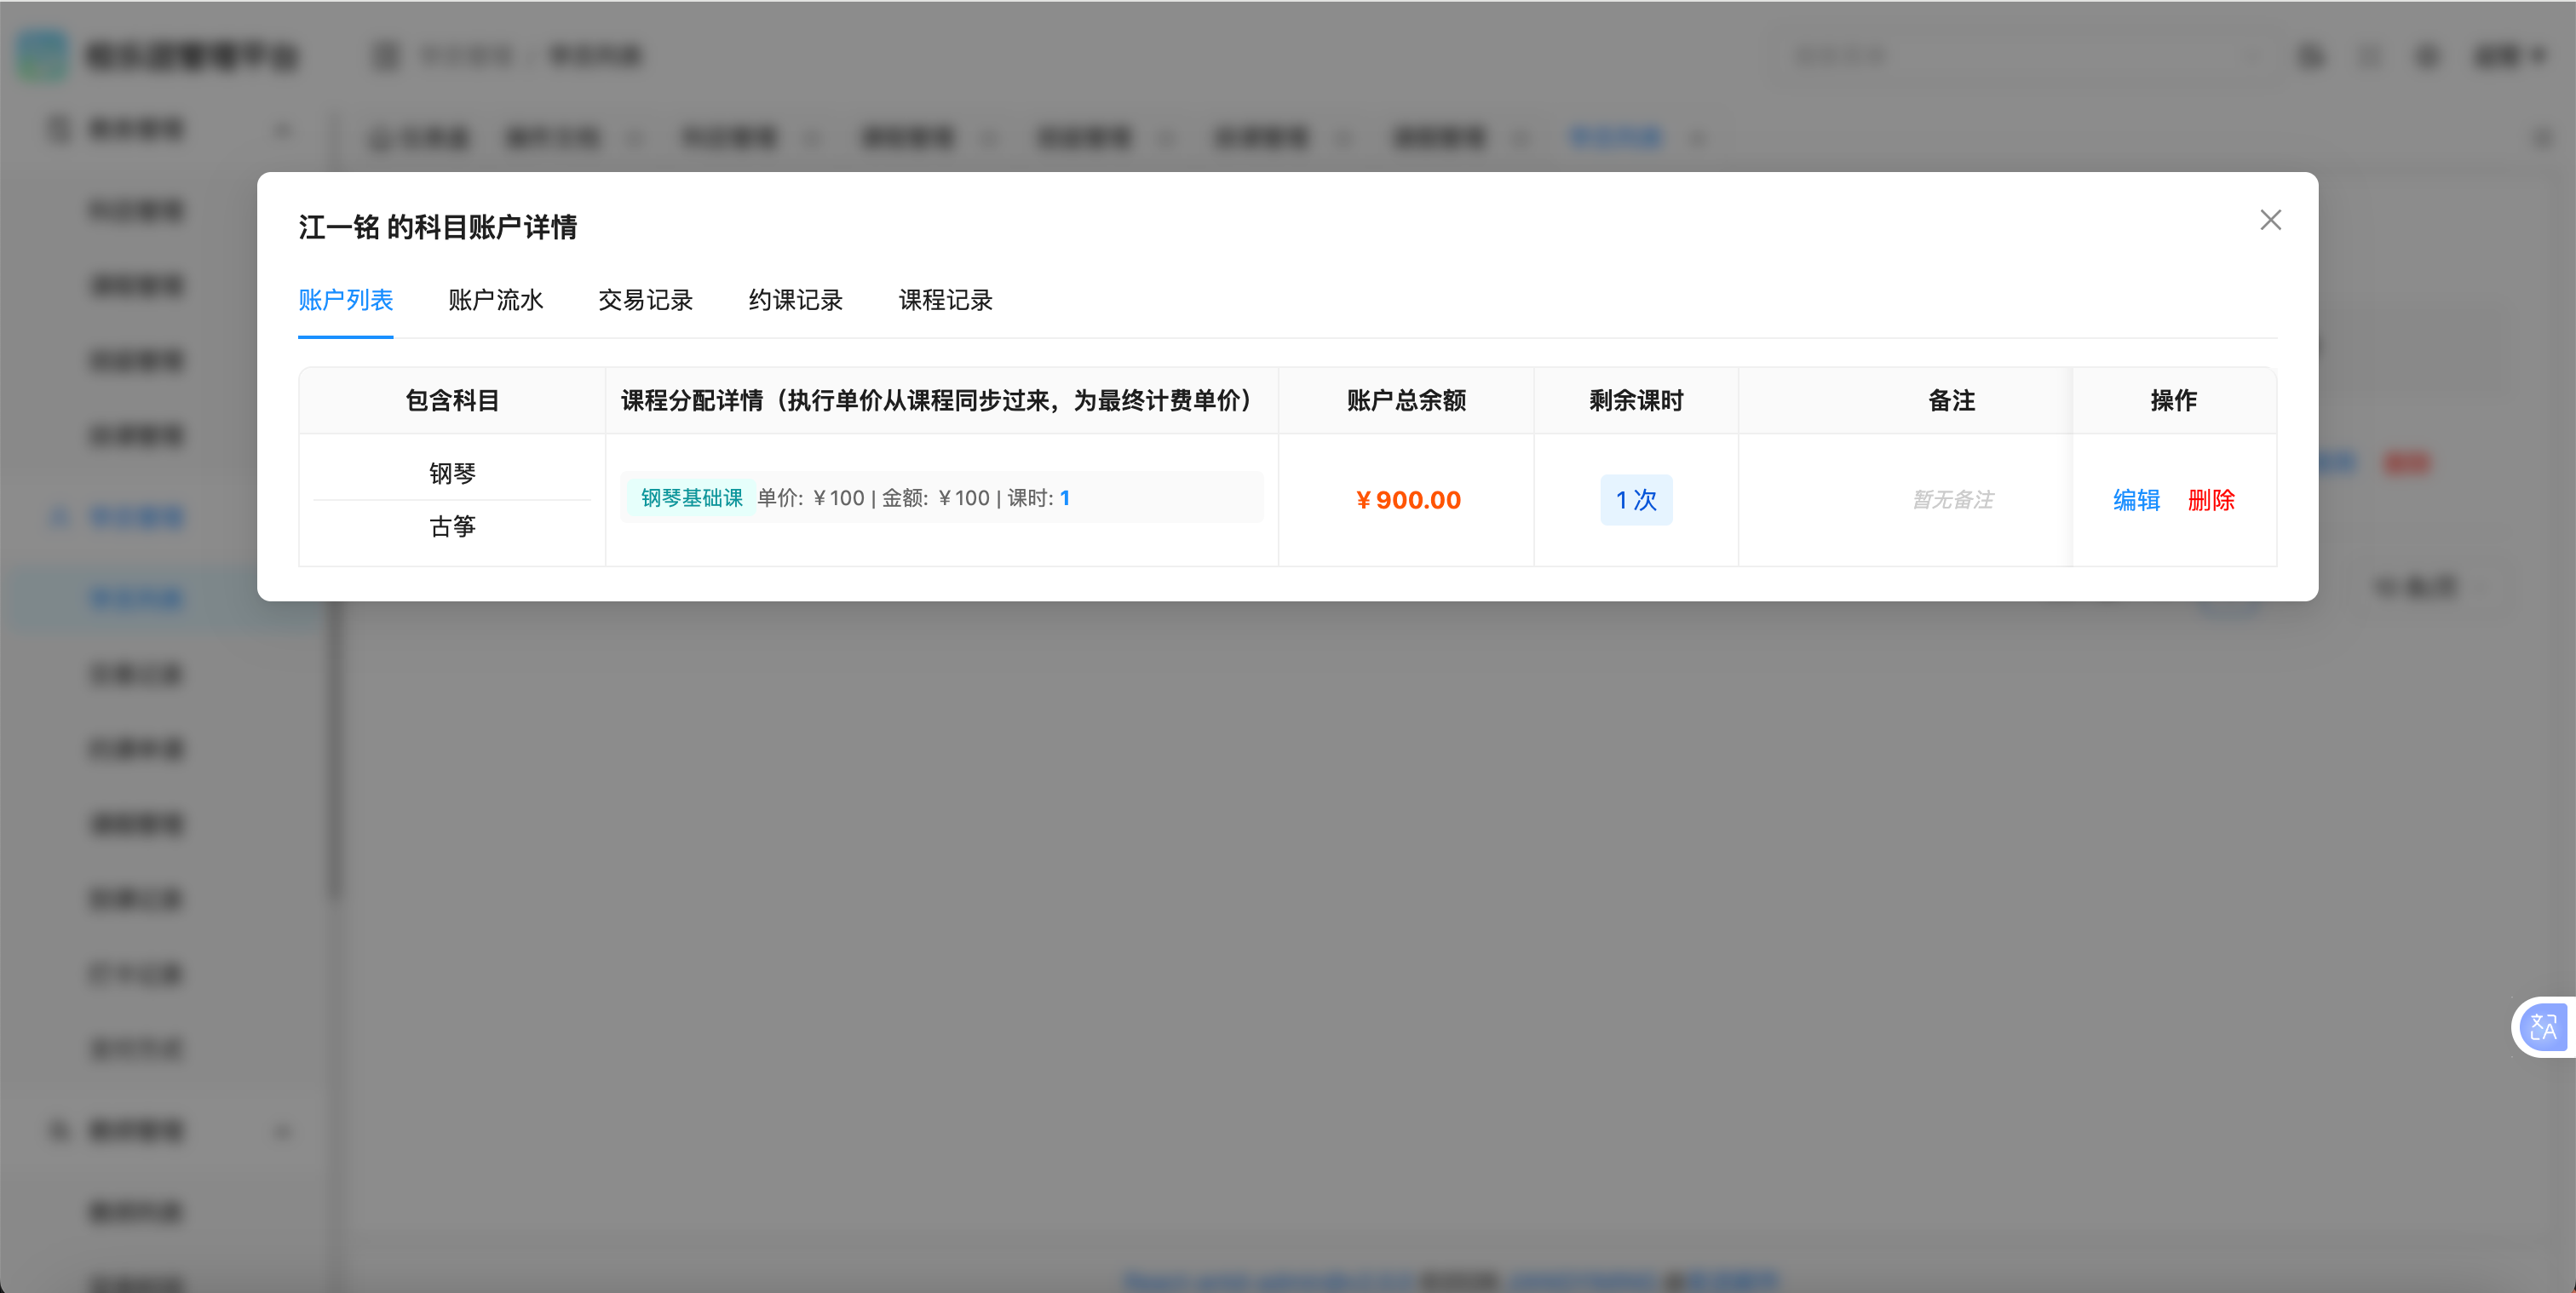Viewport: 2576px width, 1293px height.
Task: Click the 账户总余额 column header
Action: coord(1406,401)
